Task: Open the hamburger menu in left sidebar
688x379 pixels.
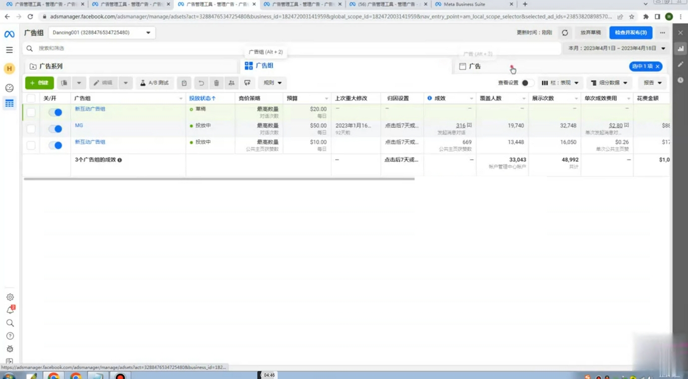Action: point(10,50)
